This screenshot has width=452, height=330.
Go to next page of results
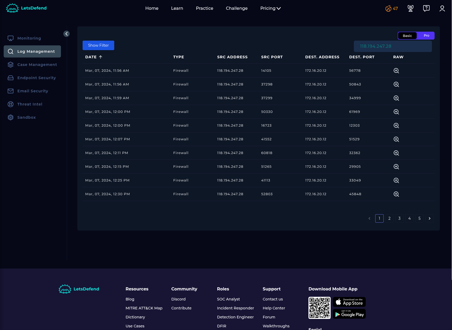430,218
